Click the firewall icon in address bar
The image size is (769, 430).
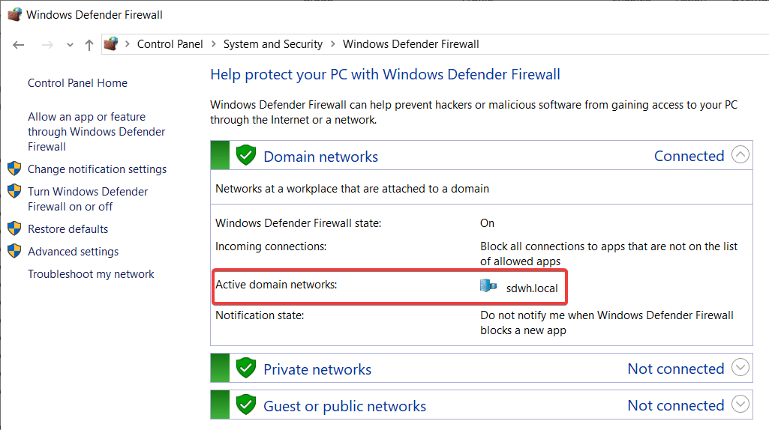coord(111,44)
